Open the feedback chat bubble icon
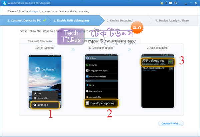Image resolution: width=200 pixels, height=137 pixels. [x=170, y=3]
